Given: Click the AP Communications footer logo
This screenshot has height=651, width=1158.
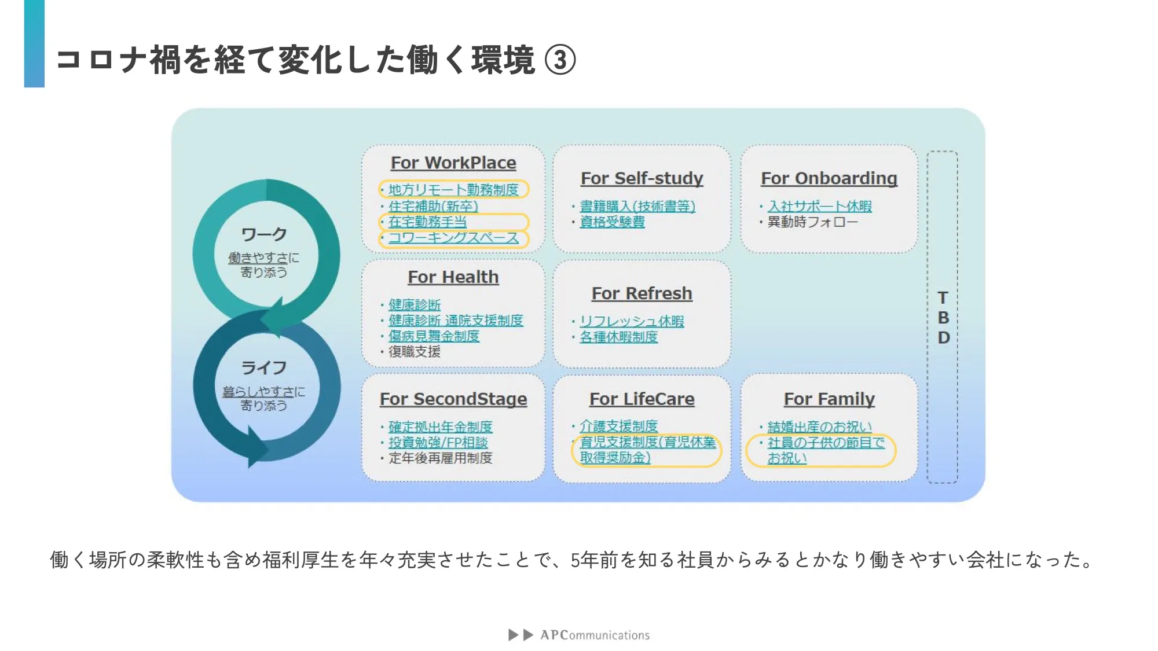Looking at the screenshot, I should [579, 635].
